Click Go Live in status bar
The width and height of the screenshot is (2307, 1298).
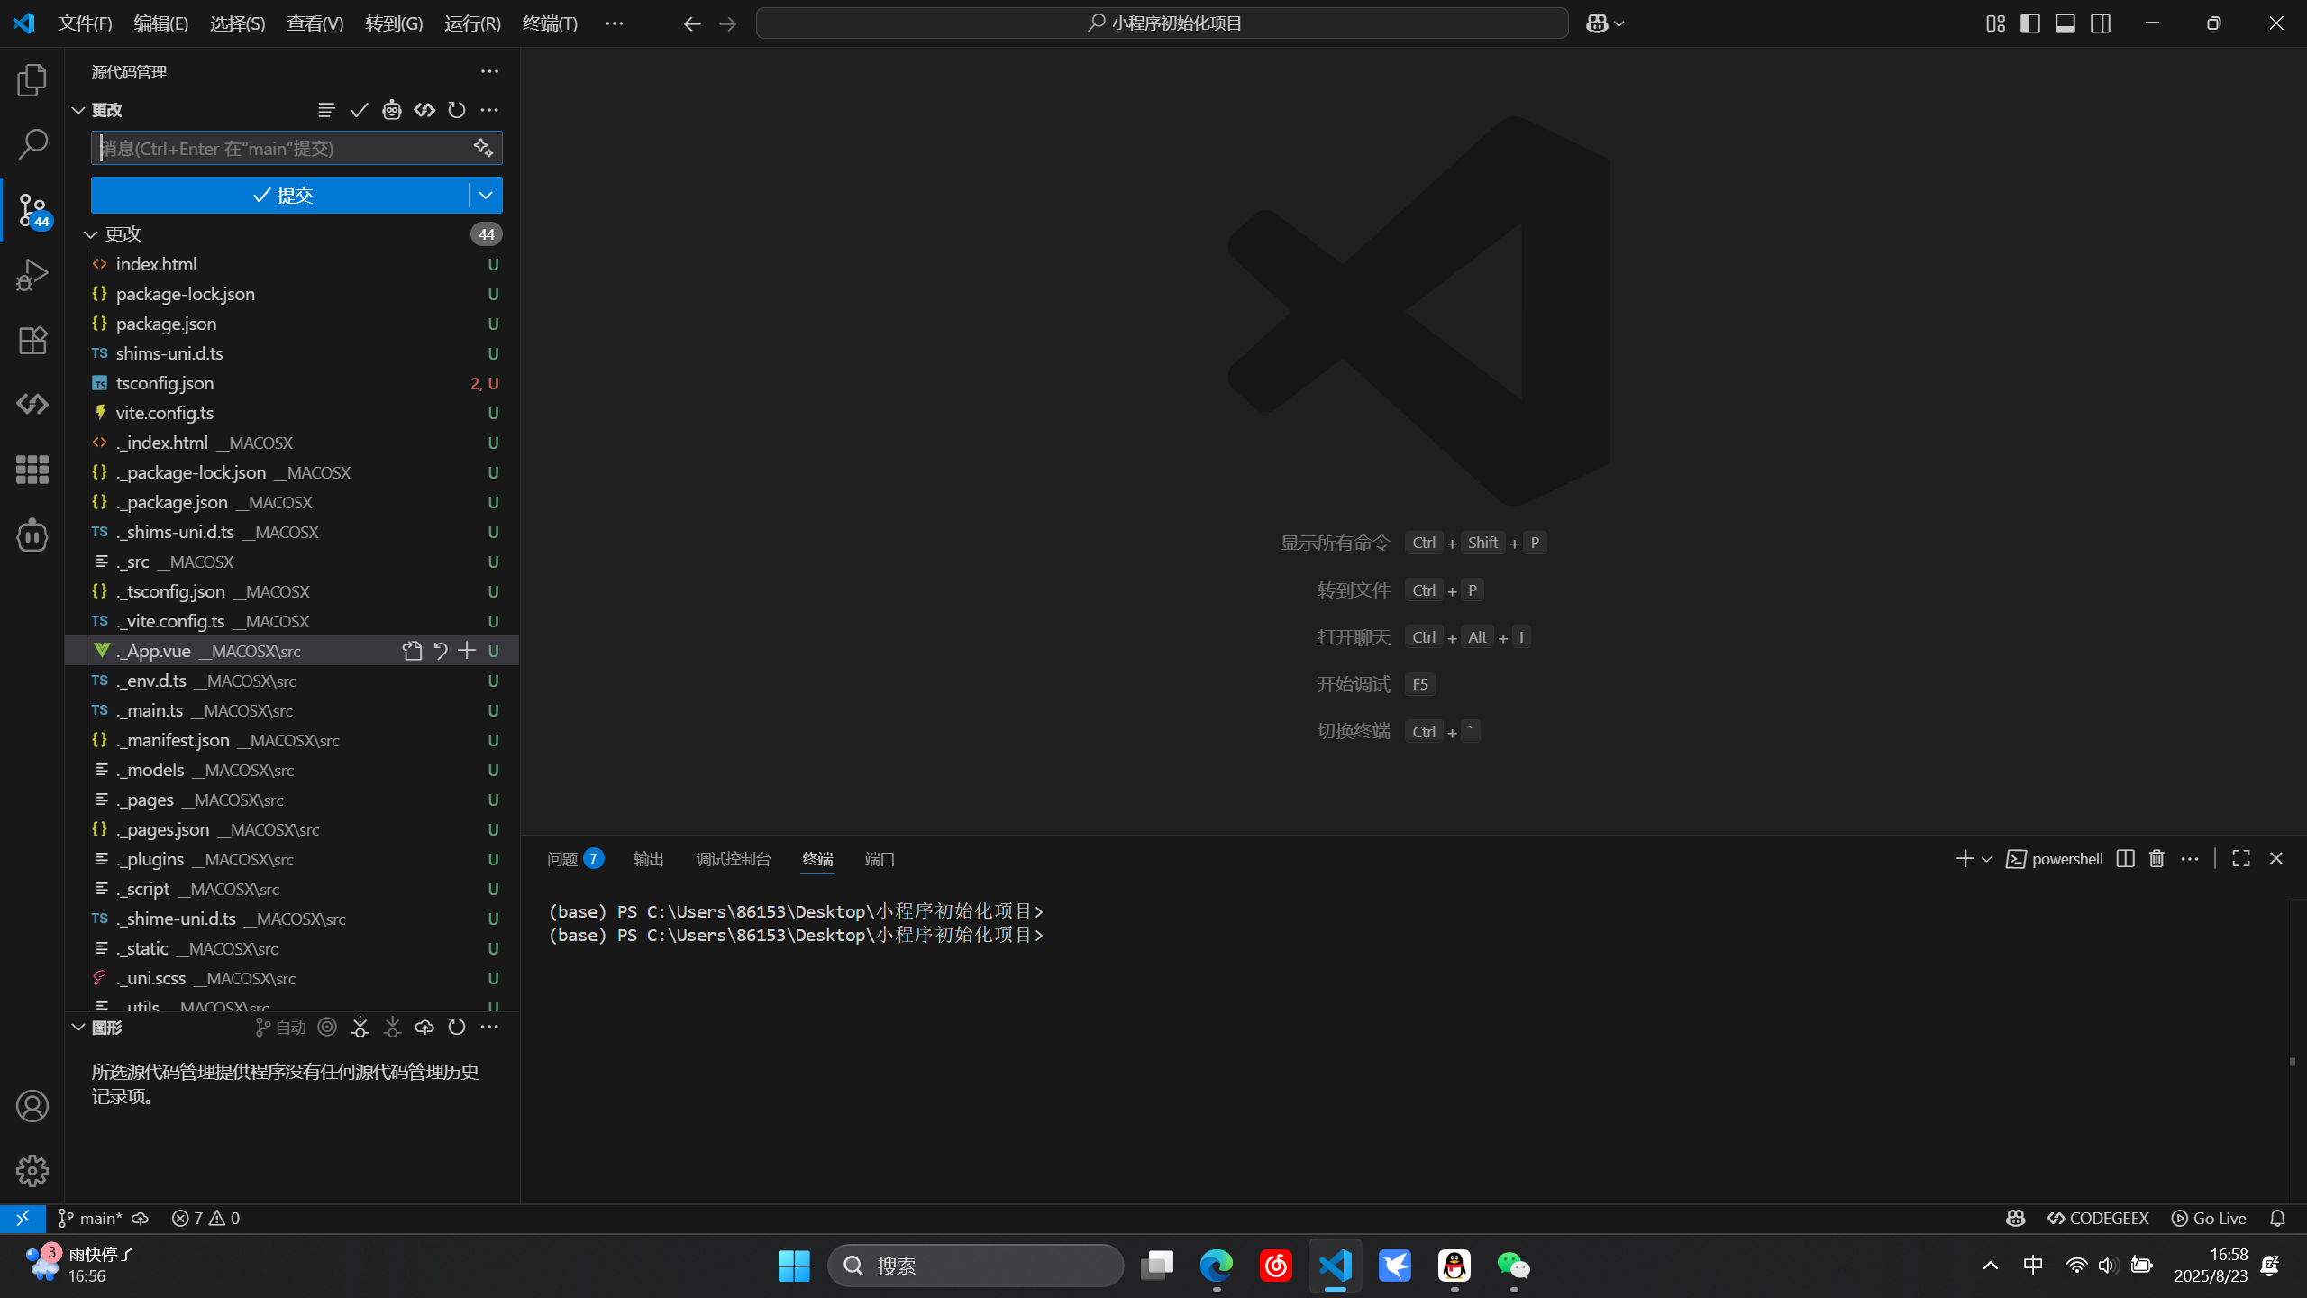pos(2209,1219)
